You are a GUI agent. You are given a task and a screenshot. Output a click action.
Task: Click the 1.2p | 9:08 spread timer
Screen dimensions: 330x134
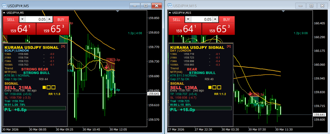[301, 33]
